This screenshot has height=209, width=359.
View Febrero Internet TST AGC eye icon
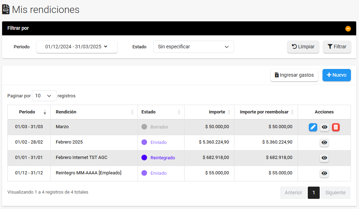click(324, 158)
